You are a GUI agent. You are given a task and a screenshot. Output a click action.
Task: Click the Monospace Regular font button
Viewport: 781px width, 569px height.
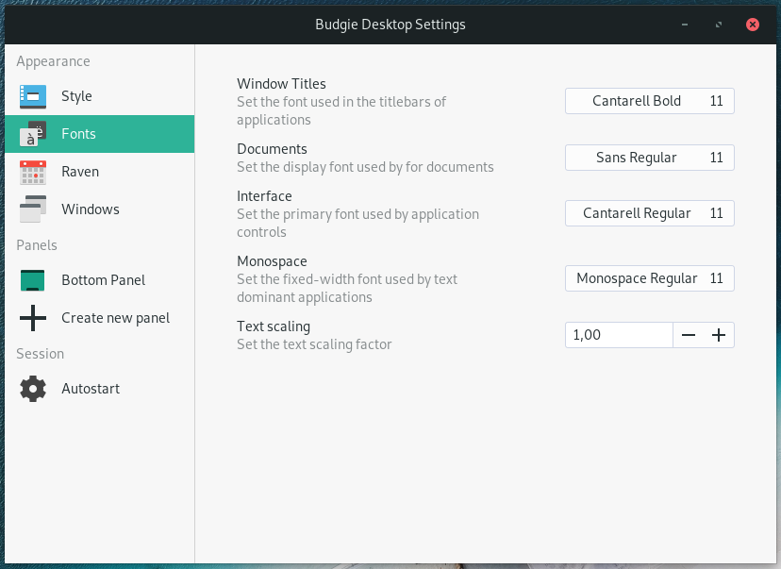click(x=649, y=278)
